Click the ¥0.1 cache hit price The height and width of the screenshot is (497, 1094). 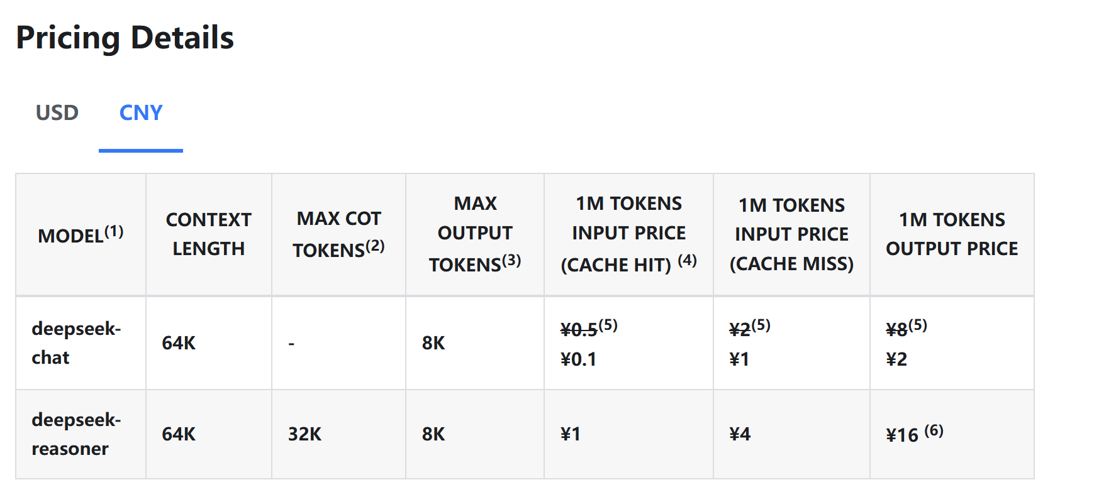[x=578, y=359]
